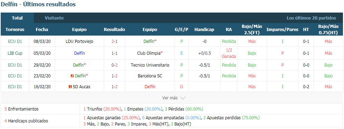Click the red card icon beside Delfín
Image resolution: width=344 pixels, height=129 pixels.
tap(72, 76)
